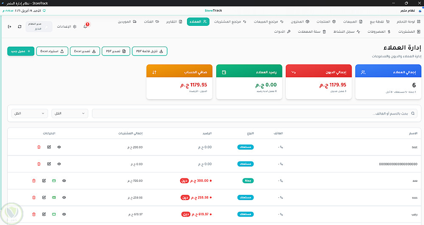Record payment for customer ssss

coord(54,197)
